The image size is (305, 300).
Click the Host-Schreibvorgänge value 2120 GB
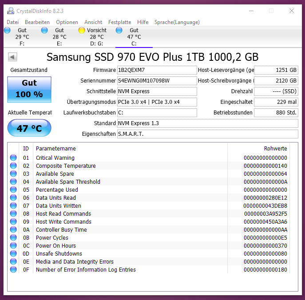coord(276,81)
